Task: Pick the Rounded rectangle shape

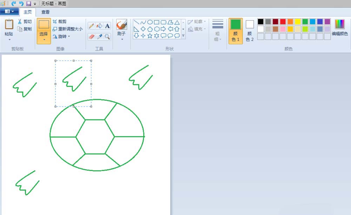Action: pos(164,22)
